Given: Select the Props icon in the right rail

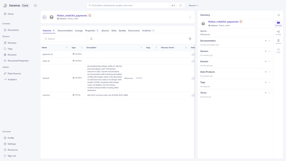Looking at the screenshot, I should (278, 50).
